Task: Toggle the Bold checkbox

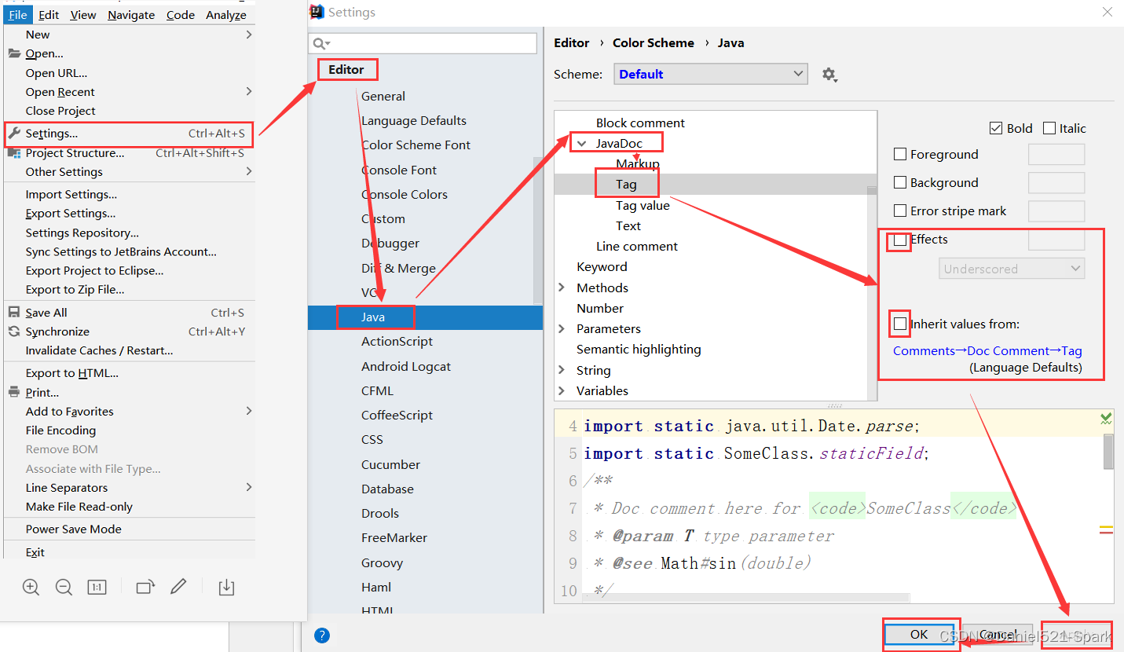Action: [x=996, y=128]
